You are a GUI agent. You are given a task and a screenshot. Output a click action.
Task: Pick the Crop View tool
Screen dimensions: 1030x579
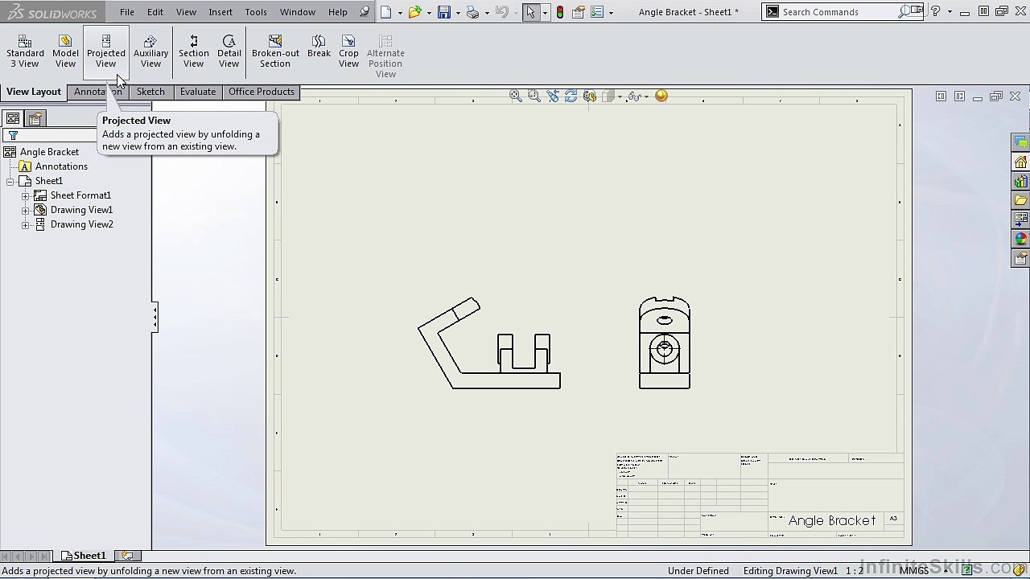pyautogui.click(x=348, y=52)
